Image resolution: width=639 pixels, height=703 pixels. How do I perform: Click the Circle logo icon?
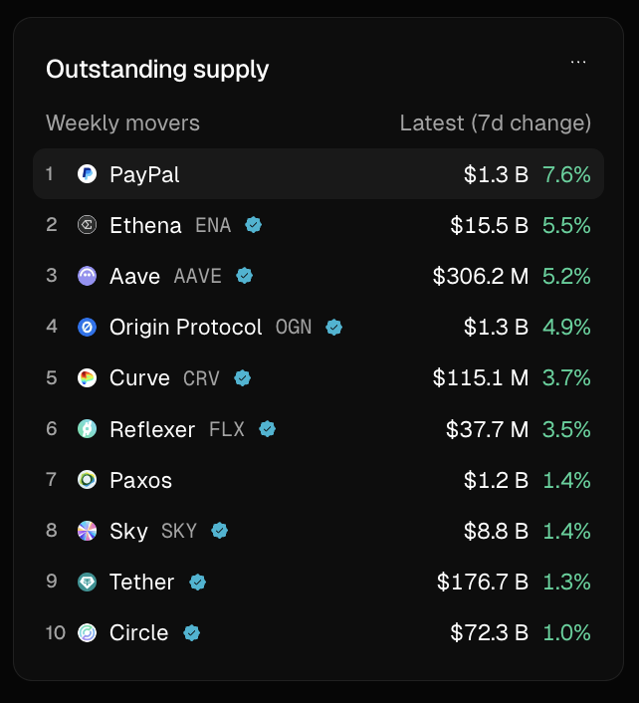(x=87, y=633)
